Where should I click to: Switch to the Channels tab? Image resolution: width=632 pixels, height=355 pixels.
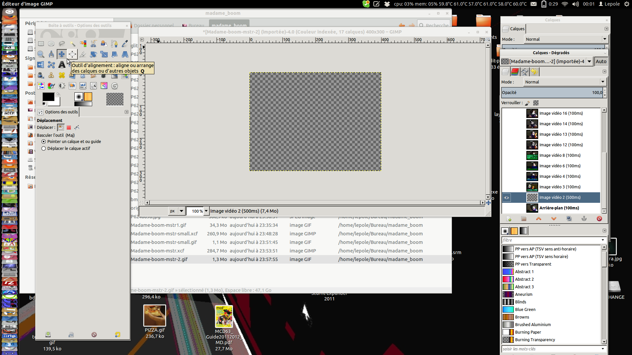coord(515,72)
